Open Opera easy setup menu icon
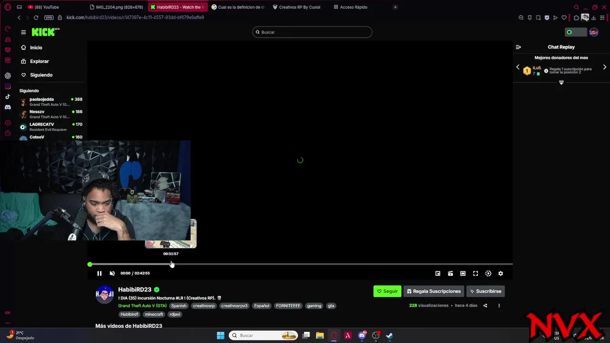This screenshot has height=343, width=610. pos(602,18)
